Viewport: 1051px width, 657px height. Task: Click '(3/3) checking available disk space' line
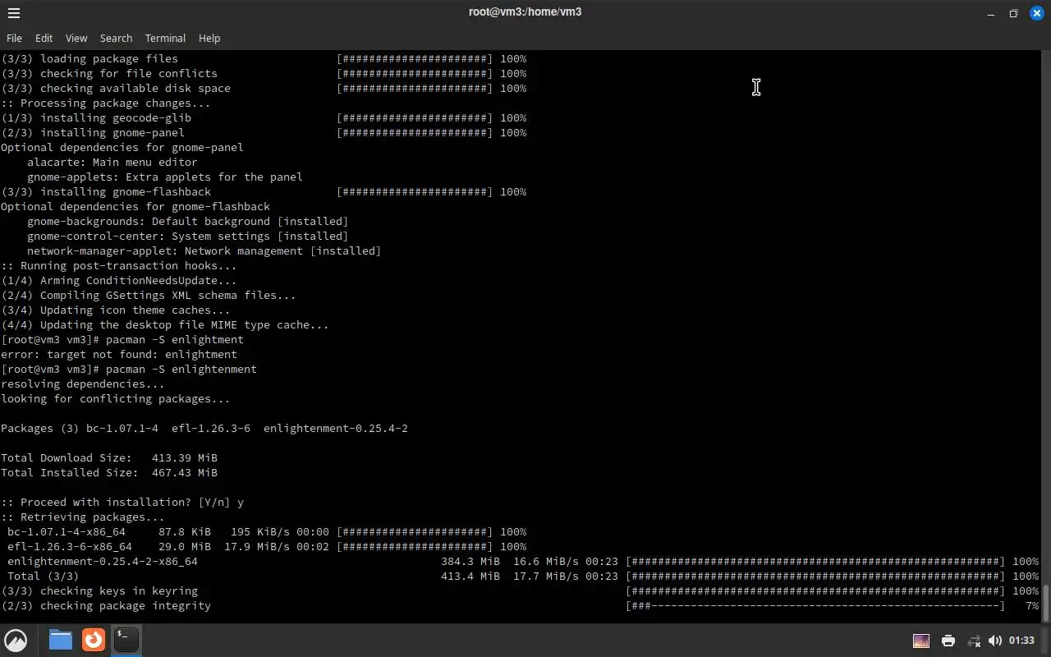click(264, 89)
